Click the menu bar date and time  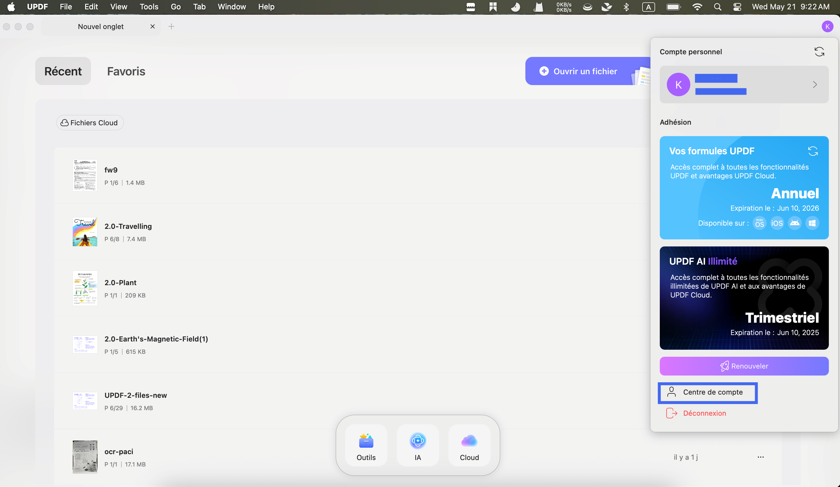(791, 7)
